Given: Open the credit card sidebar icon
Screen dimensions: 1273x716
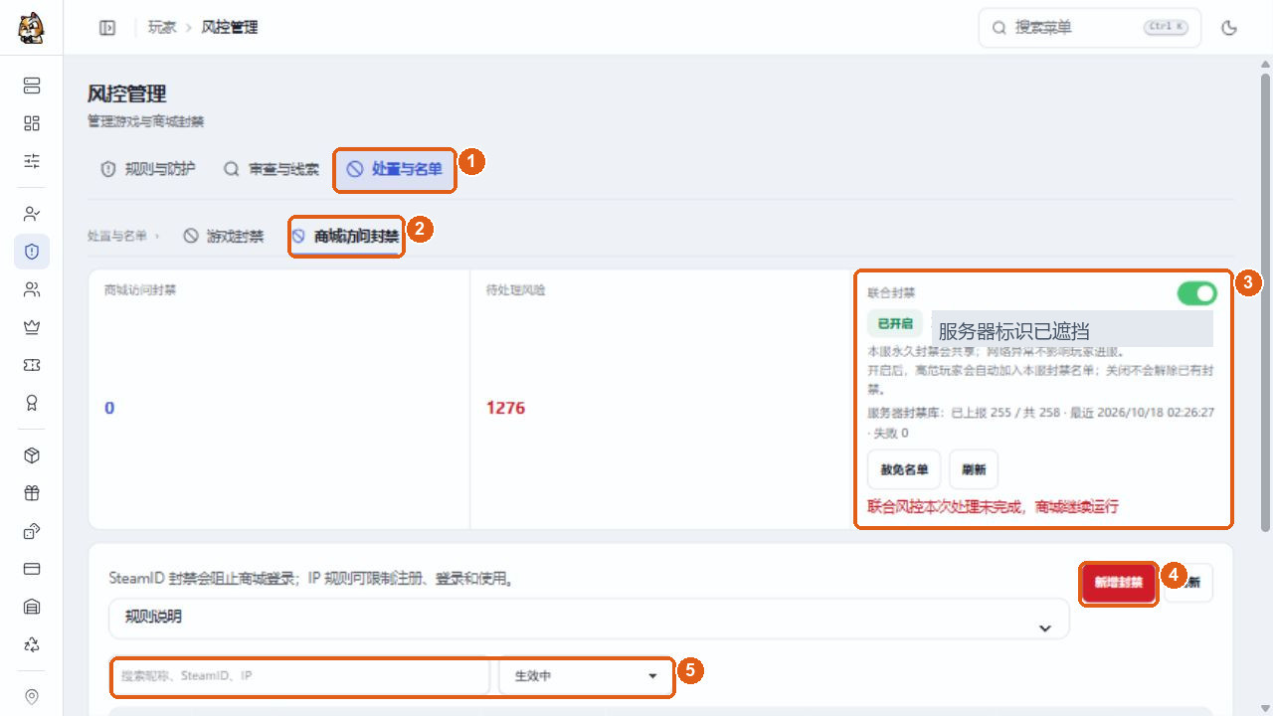Looking at the screenshot, I should pos(32,569).
